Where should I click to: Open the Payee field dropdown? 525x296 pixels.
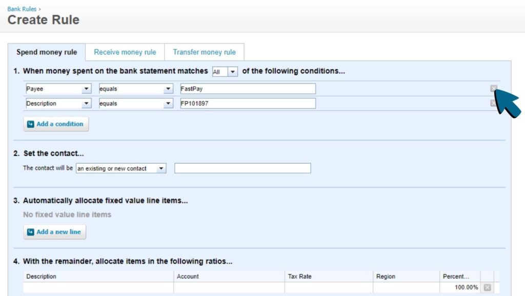click(x=58, y=89)
